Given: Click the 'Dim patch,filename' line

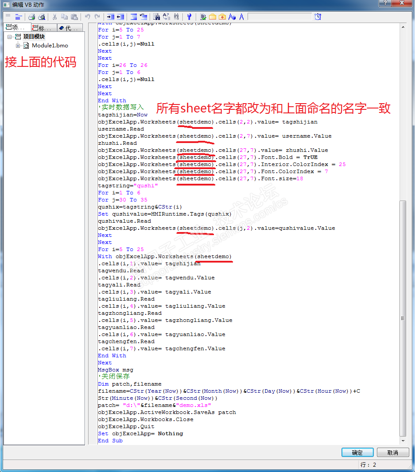Looking at the screenshot, I should point(130,384).
